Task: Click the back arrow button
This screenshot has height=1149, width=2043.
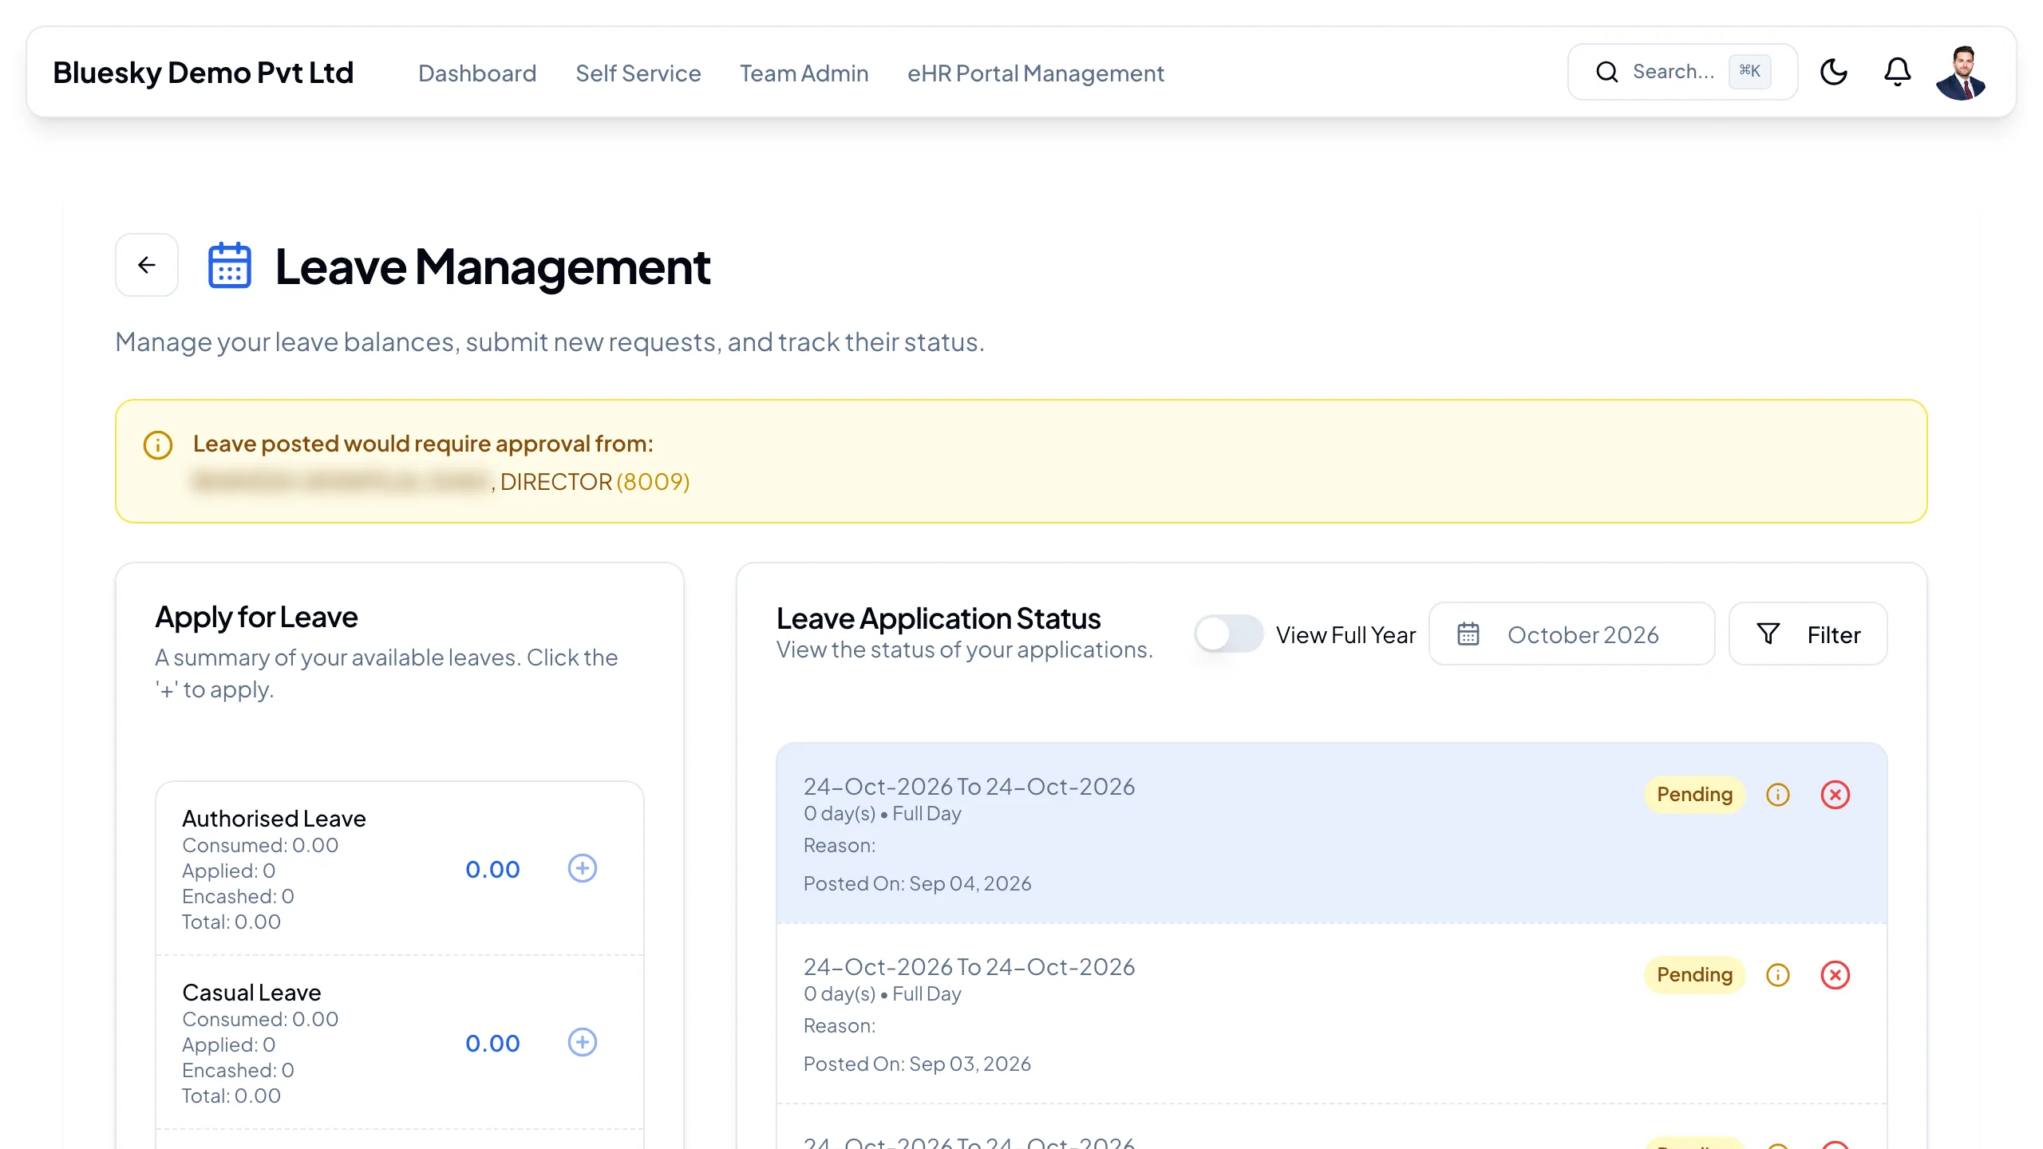Action: [x=147, y=265]
